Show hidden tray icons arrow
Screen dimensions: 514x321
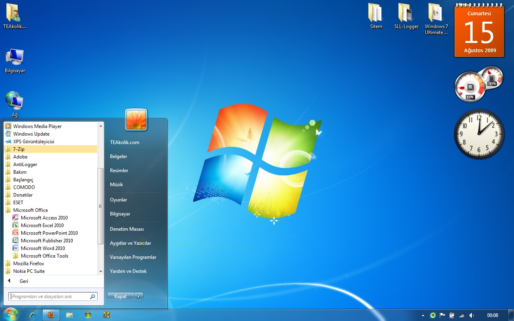point(423,315)
